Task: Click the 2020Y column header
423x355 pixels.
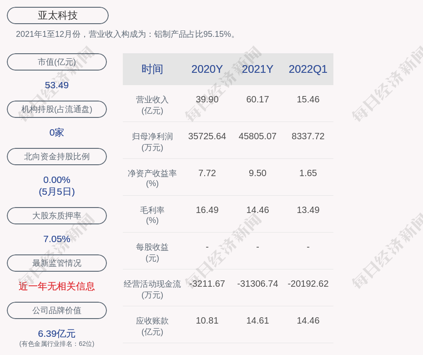Action: [x=207, y=69]
